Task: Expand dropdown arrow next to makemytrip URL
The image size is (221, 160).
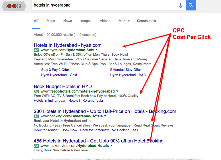Action: [112, 145]
